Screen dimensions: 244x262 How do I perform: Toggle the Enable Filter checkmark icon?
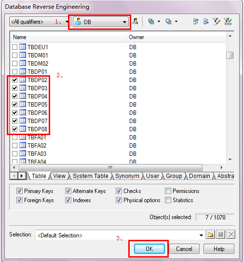[228, 21]
